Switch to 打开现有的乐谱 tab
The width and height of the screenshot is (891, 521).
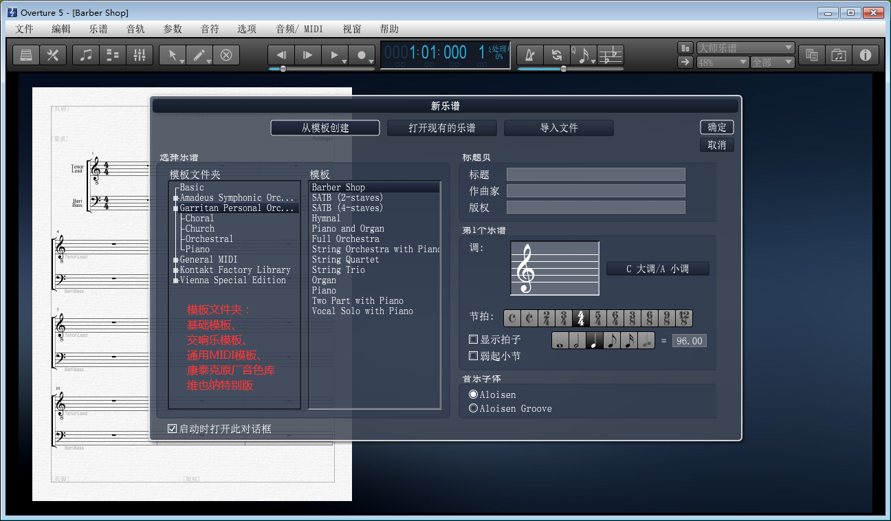[x=442, y=128]
